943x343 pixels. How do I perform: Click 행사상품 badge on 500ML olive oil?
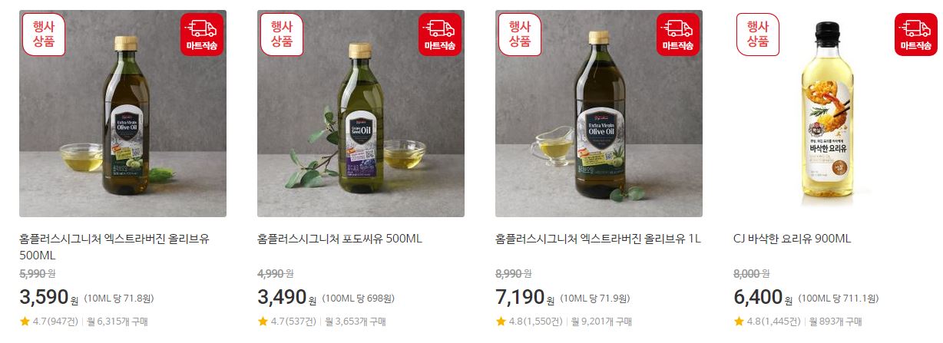coord(44,35)
